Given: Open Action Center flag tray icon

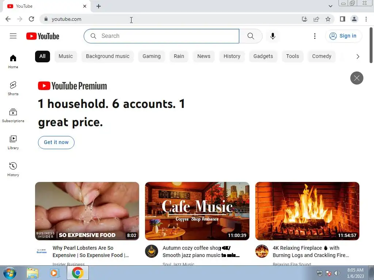Looking at the screenshot, I should 328,273.
